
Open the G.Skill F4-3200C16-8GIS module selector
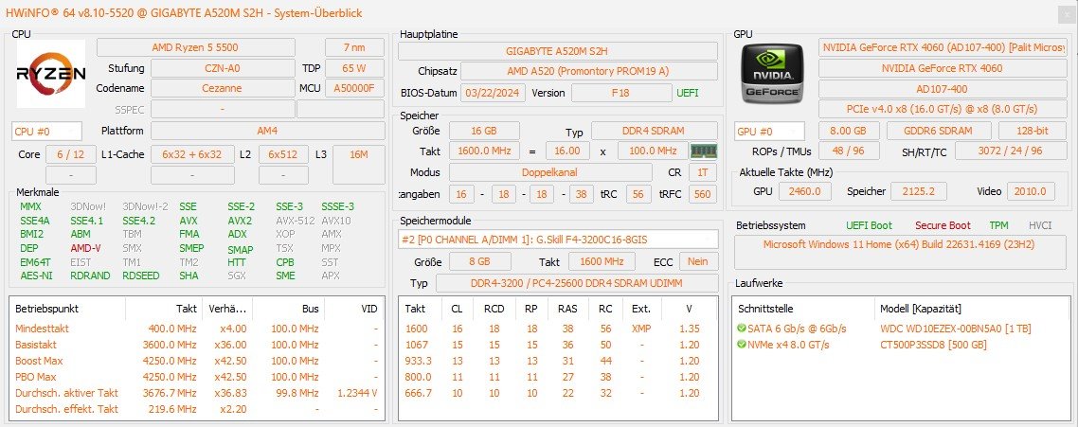coord(558,240)
